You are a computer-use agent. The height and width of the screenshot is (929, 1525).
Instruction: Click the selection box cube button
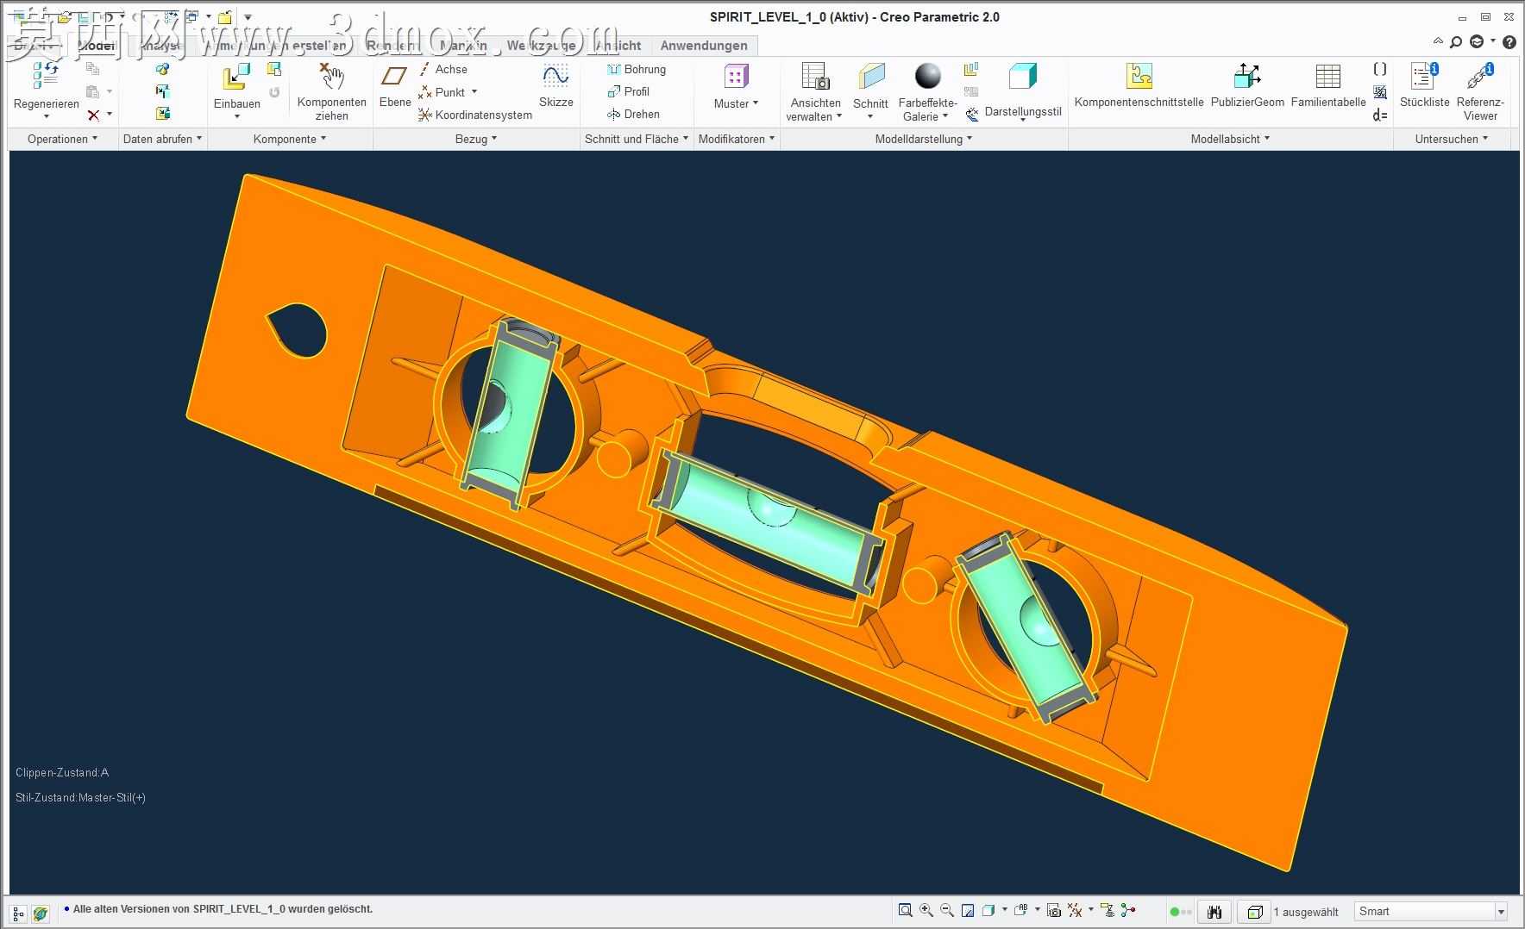tap(1254, 911)
